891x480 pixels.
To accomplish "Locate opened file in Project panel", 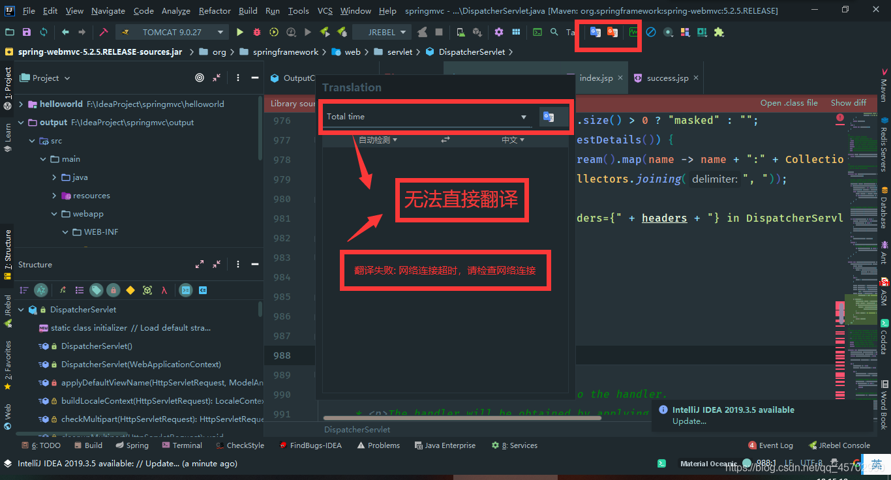I will [200, 78].
